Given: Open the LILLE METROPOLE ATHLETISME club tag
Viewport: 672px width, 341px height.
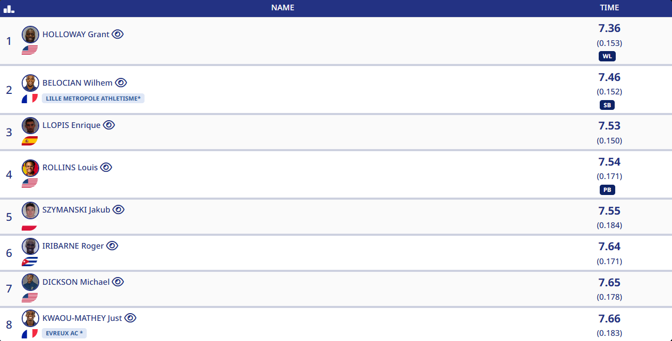Looking at the screenshot, I should pyautogui.click(x=93, y=99).
